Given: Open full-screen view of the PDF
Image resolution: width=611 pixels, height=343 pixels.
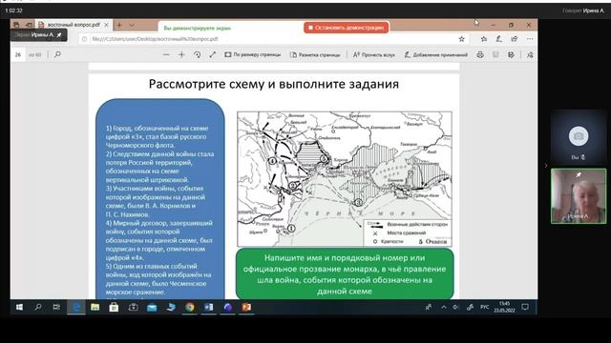Looking at the screenshot, I should [x=212, y=55].
